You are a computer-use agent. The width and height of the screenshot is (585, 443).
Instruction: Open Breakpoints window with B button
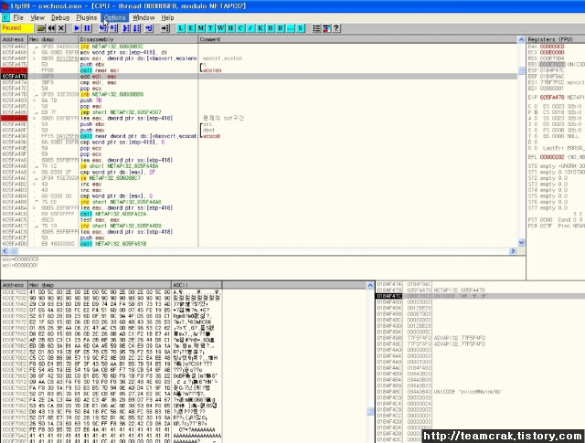pyautogui.click(x=271, y=28)
